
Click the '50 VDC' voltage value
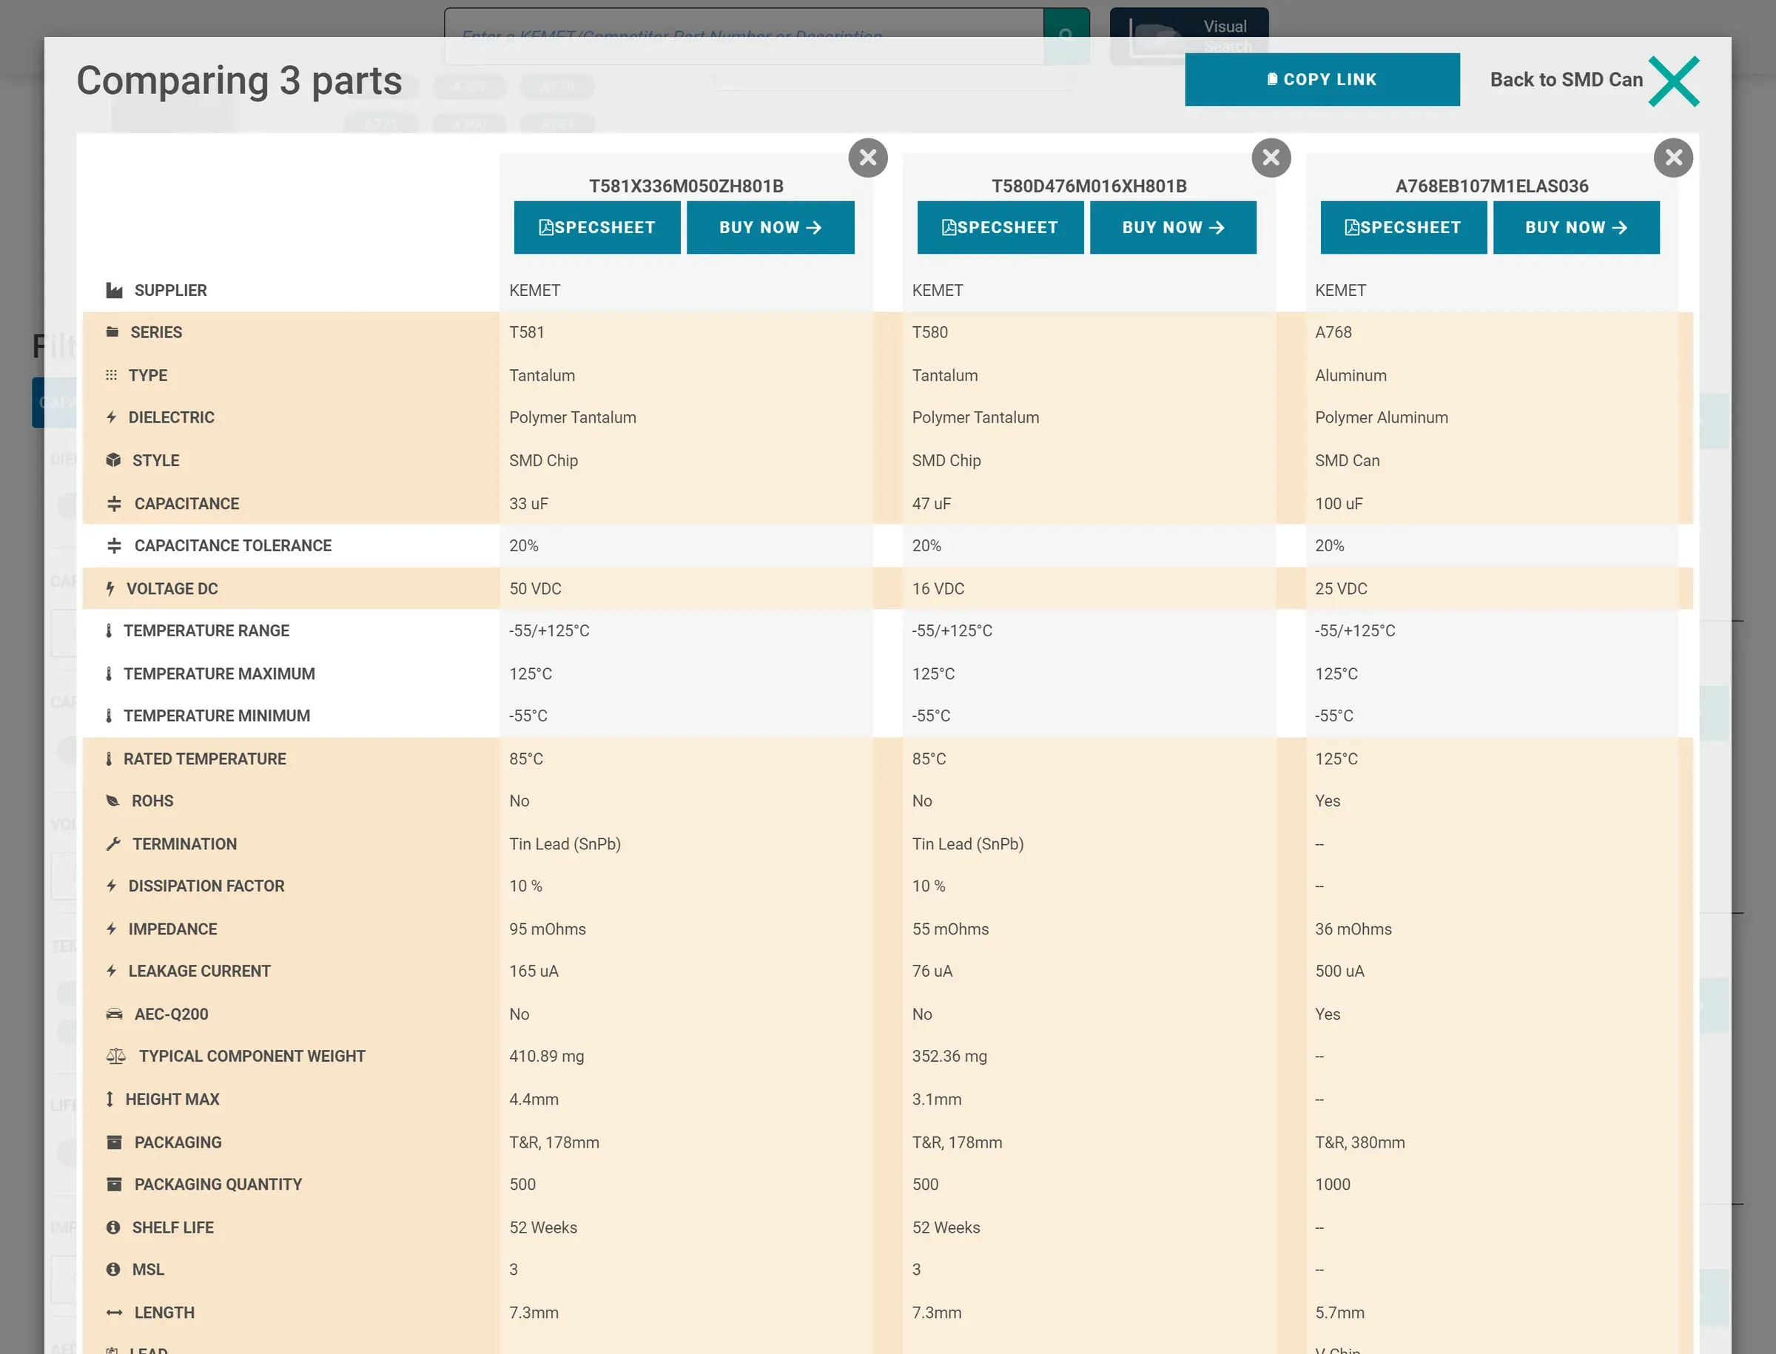pyautogui.click(x=535, y=588)
